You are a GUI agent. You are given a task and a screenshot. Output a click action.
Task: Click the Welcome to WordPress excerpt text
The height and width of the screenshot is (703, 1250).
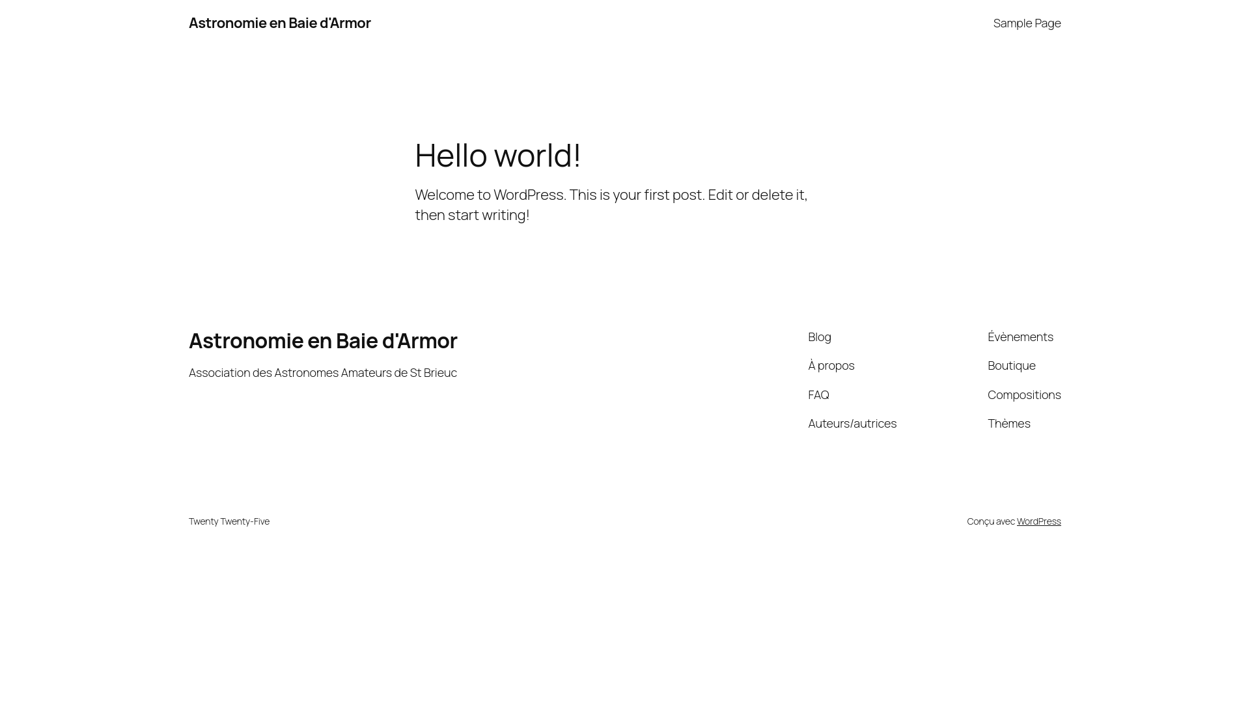coord(611,204)
